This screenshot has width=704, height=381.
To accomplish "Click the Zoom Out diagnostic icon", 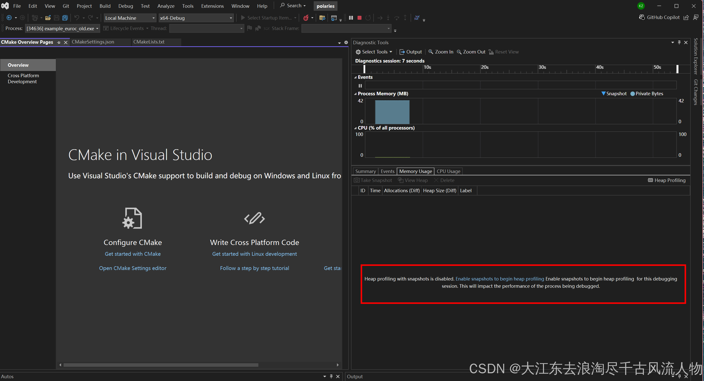I will click(459, 52).
